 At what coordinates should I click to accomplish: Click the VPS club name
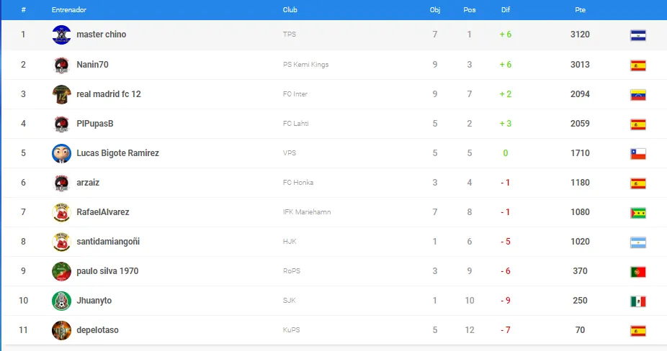[x=290, y=153]
